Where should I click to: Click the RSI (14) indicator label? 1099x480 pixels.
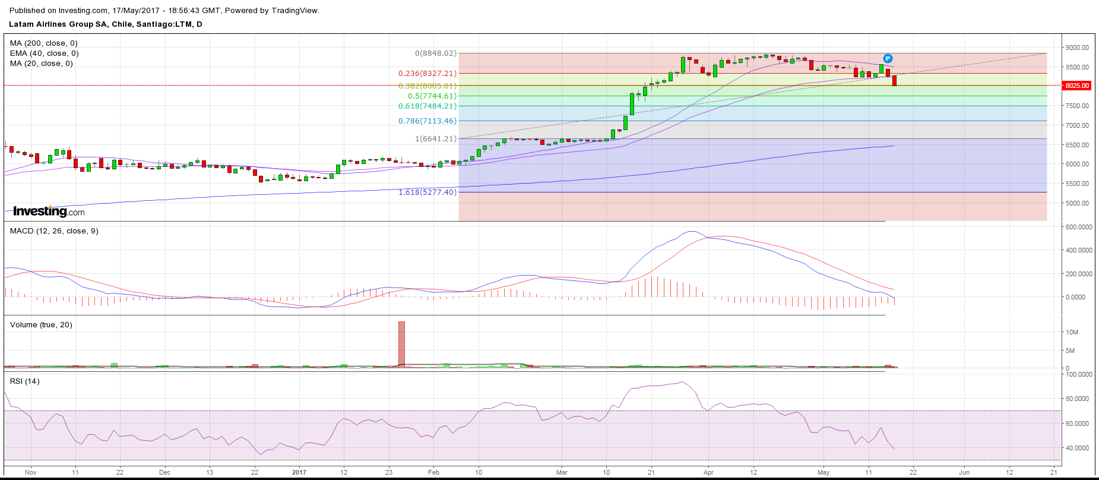pyautogui.click(x=25, y=381)
